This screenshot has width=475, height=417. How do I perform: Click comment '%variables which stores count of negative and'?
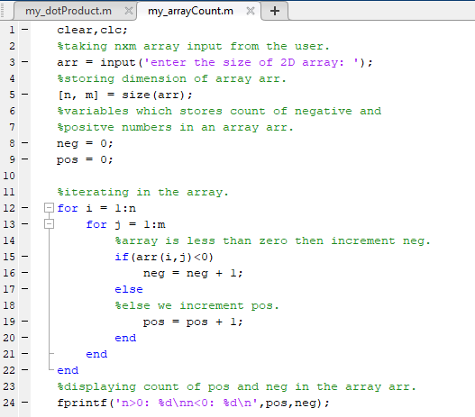pyautogui.click(x=219, y=111)
